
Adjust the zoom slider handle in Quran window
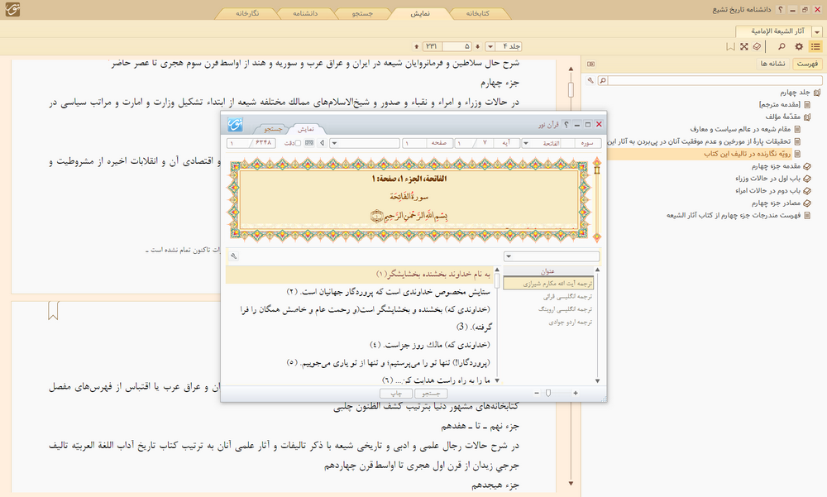[548, 393]
